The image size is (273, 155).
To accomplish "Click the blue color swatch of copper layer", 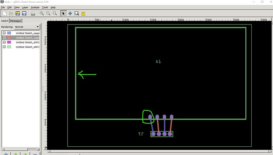I will tap(9, 33).
